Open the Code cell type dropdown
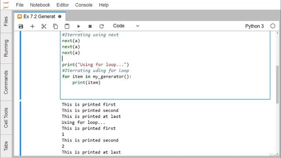281x158 pixels. pos(126,26)
